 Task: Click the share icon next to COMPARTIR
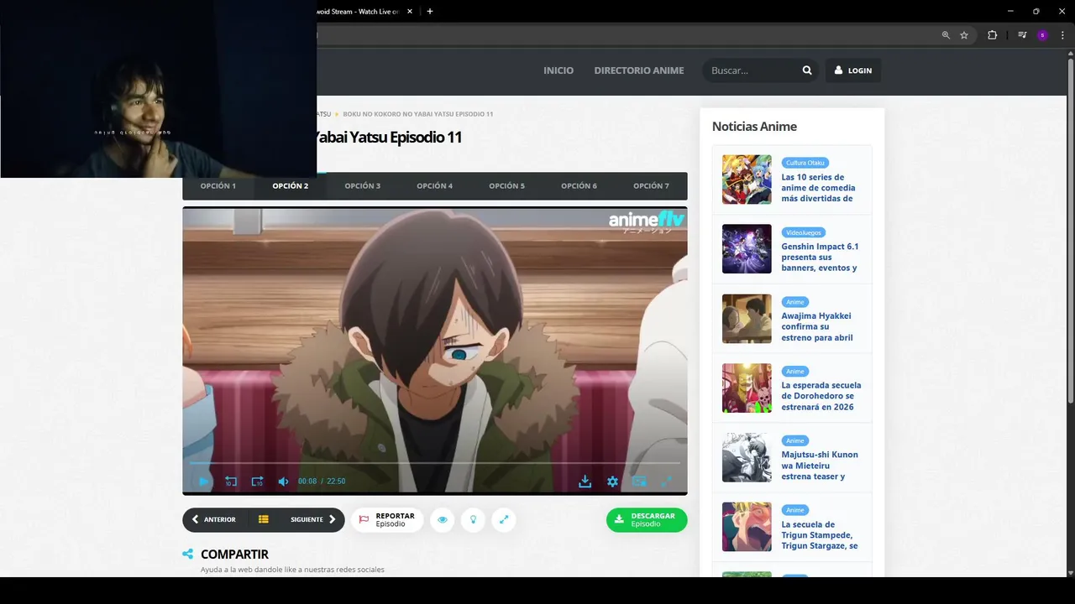(x=188, y=555)
